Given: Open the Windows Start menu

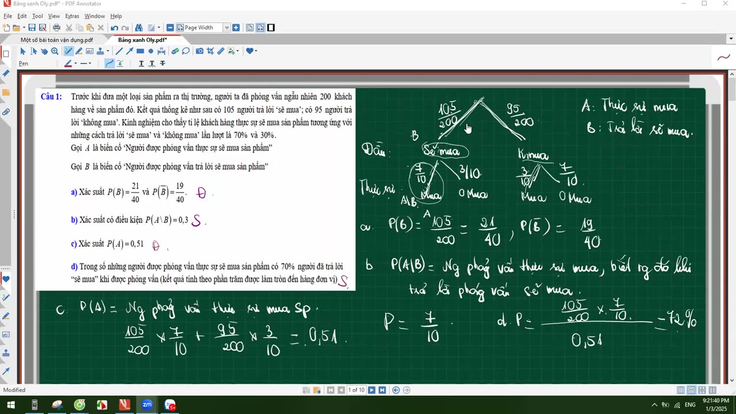Looking at the screenshot, I should (11, 405).
